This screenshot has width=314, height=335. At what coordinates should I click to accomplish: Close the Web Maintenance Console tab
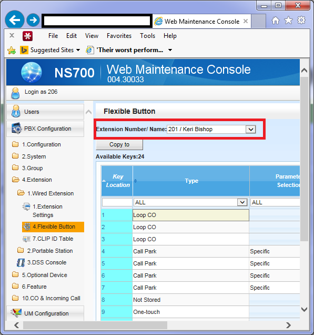pos(246,21)
